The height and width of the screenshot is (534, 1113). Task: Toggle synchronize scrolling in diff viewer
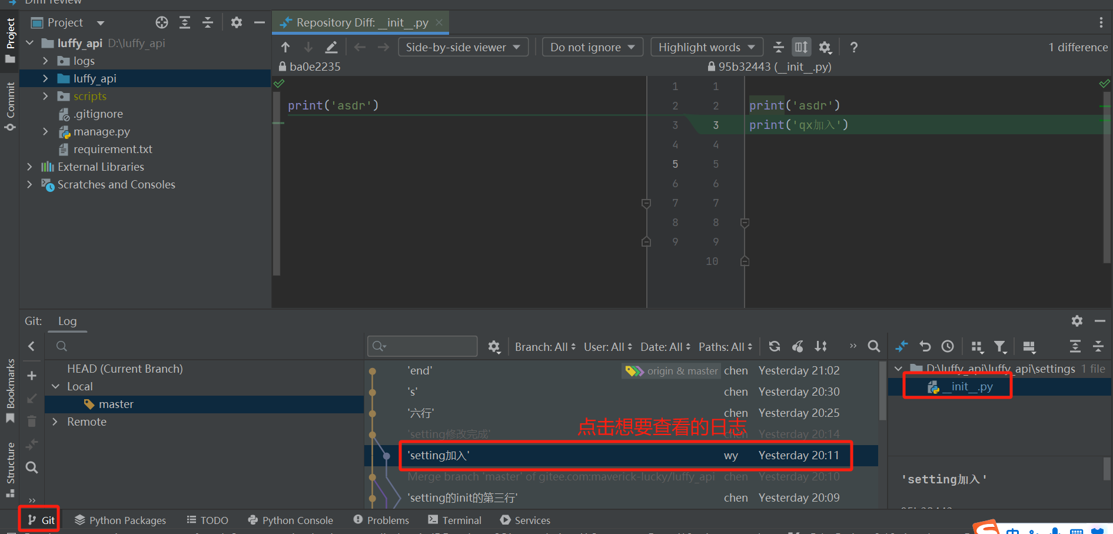801,47
